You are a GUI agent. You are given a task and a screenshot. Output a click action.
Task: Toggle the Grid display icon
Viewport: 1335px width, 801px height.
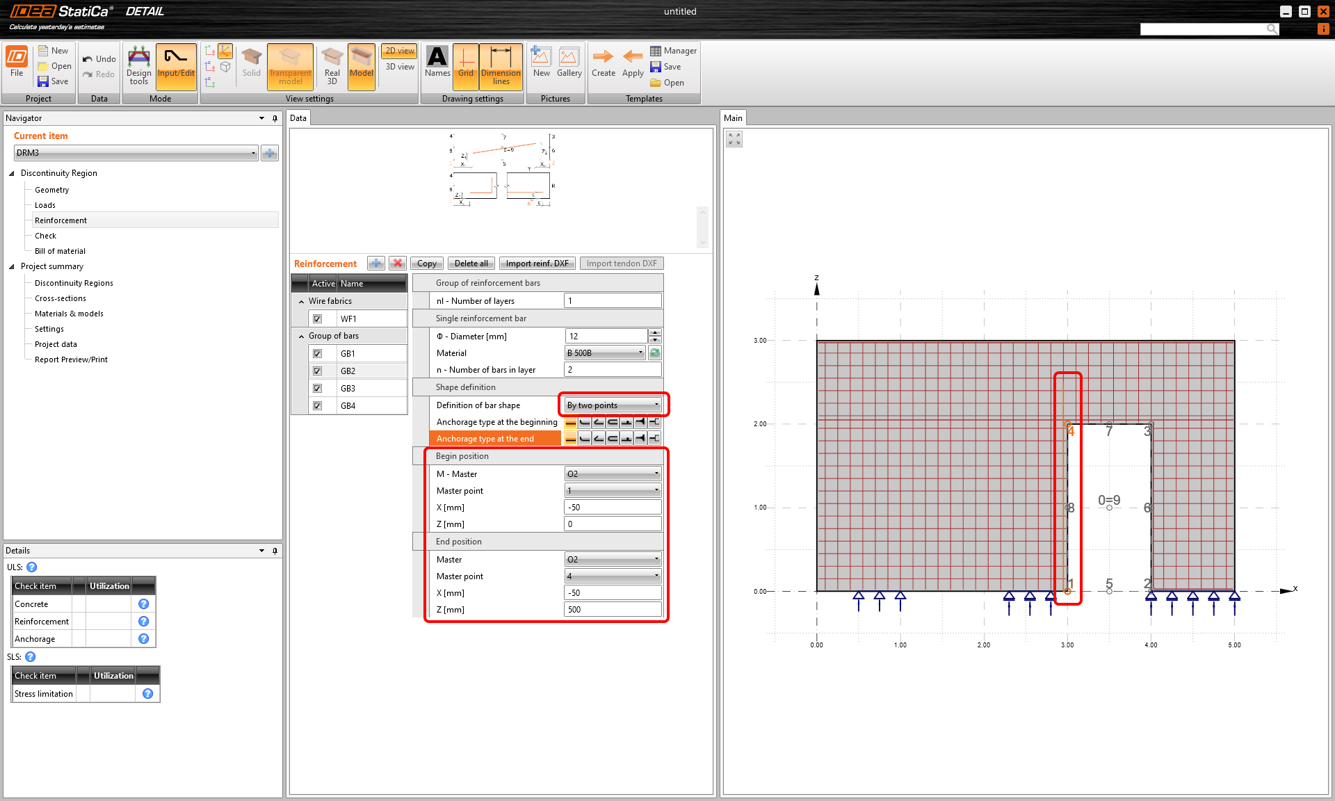coord(466,66)
